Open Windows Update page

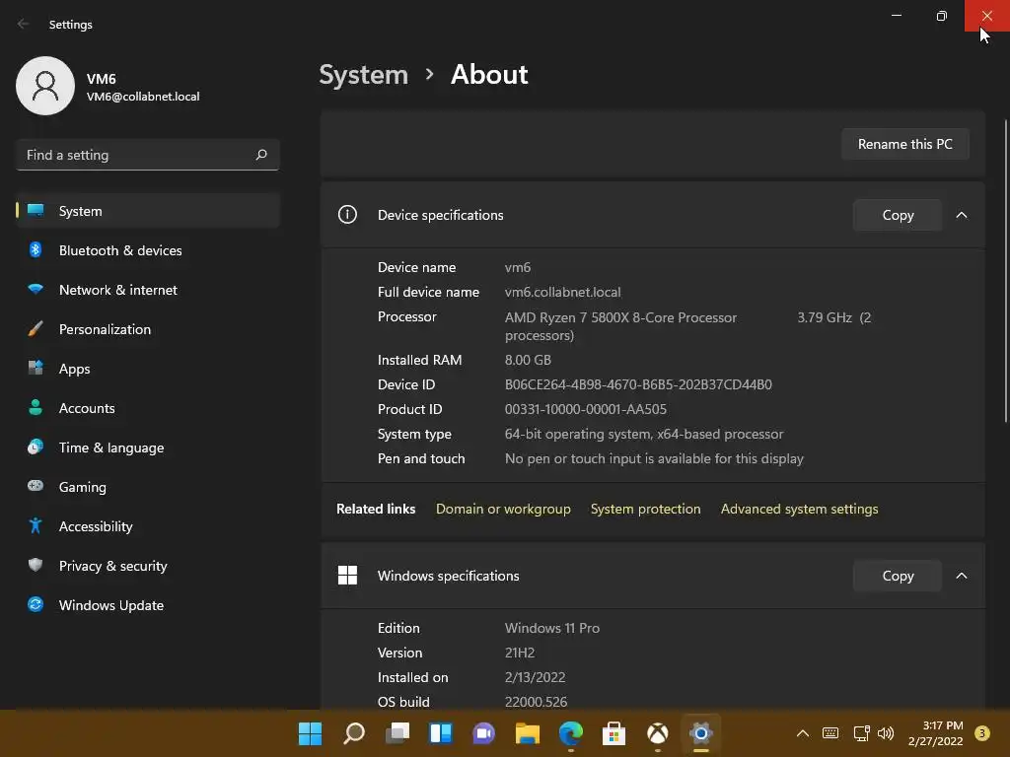coord(148,605)
